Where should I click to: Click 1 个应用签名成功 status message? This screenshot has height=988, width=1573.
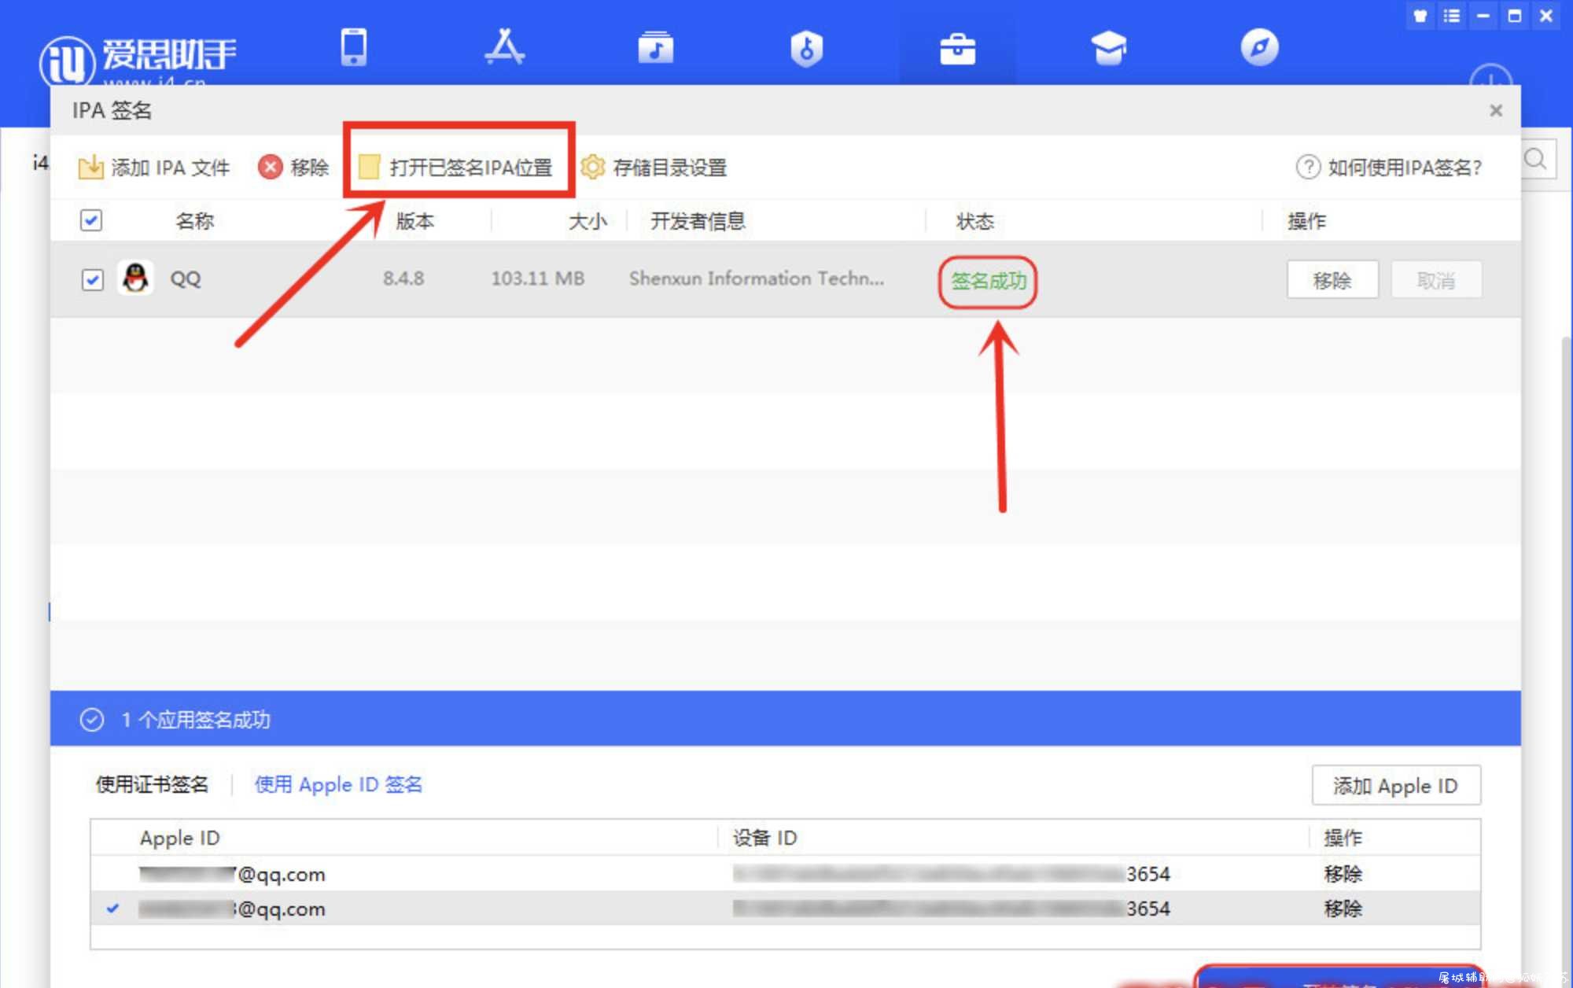click(195, 720)
